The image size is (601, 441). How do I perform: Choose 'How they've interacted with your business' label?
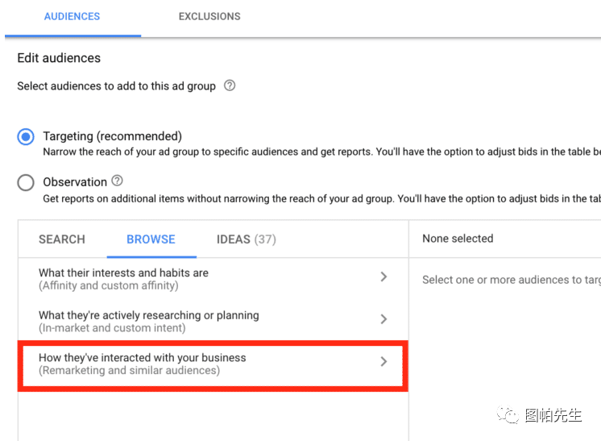pyautogui.click(x=143, y=358)
